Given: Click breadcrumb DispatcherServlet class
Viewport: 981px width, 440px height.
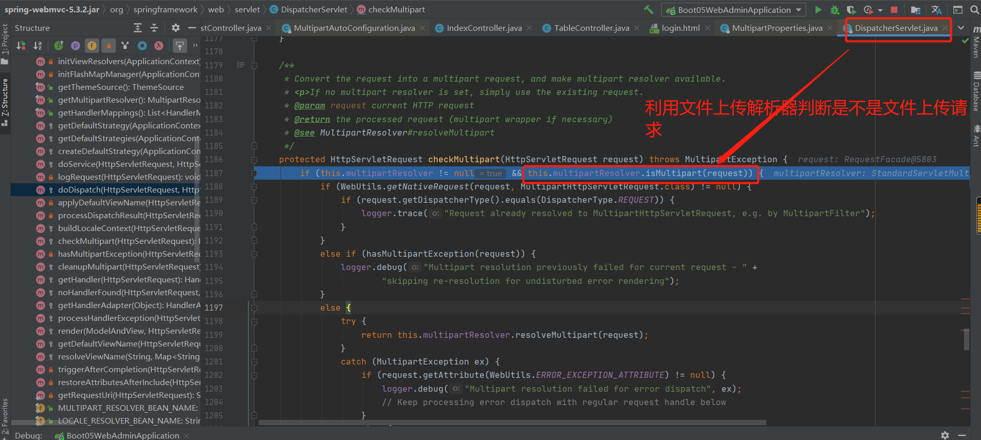Looking at the screenshot, I should (x=308, y=10).
